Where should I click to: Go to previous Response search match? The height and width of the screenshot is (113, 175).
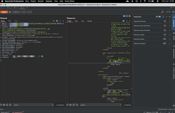click(x=74, y=105)
